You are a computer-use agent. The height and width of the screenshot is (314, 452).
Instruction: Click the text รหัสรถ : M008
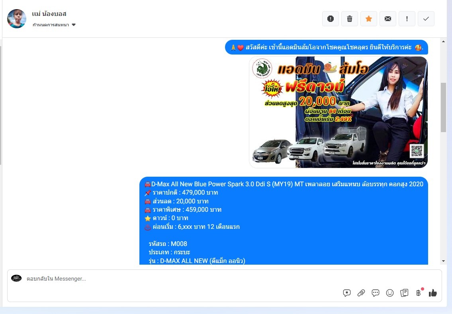(x=168, y=244)
